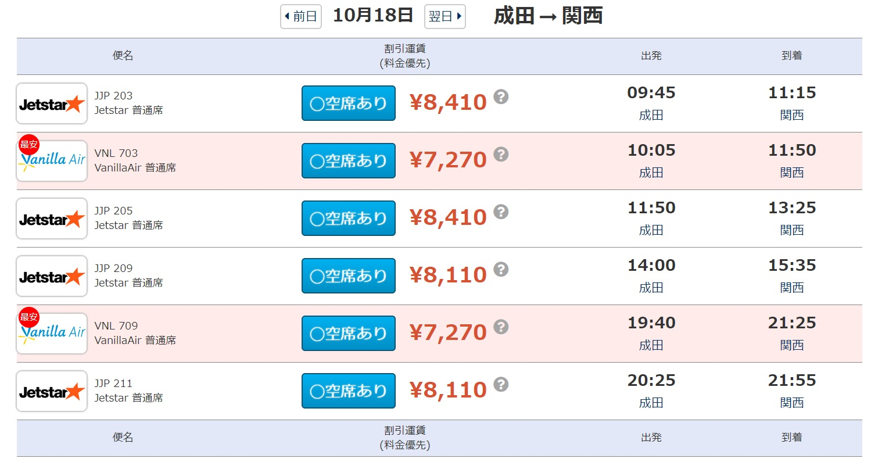Screen dimensions: 871x462
Task: Click the Jetstar logo for flight JJP 203
Action: 52,104
